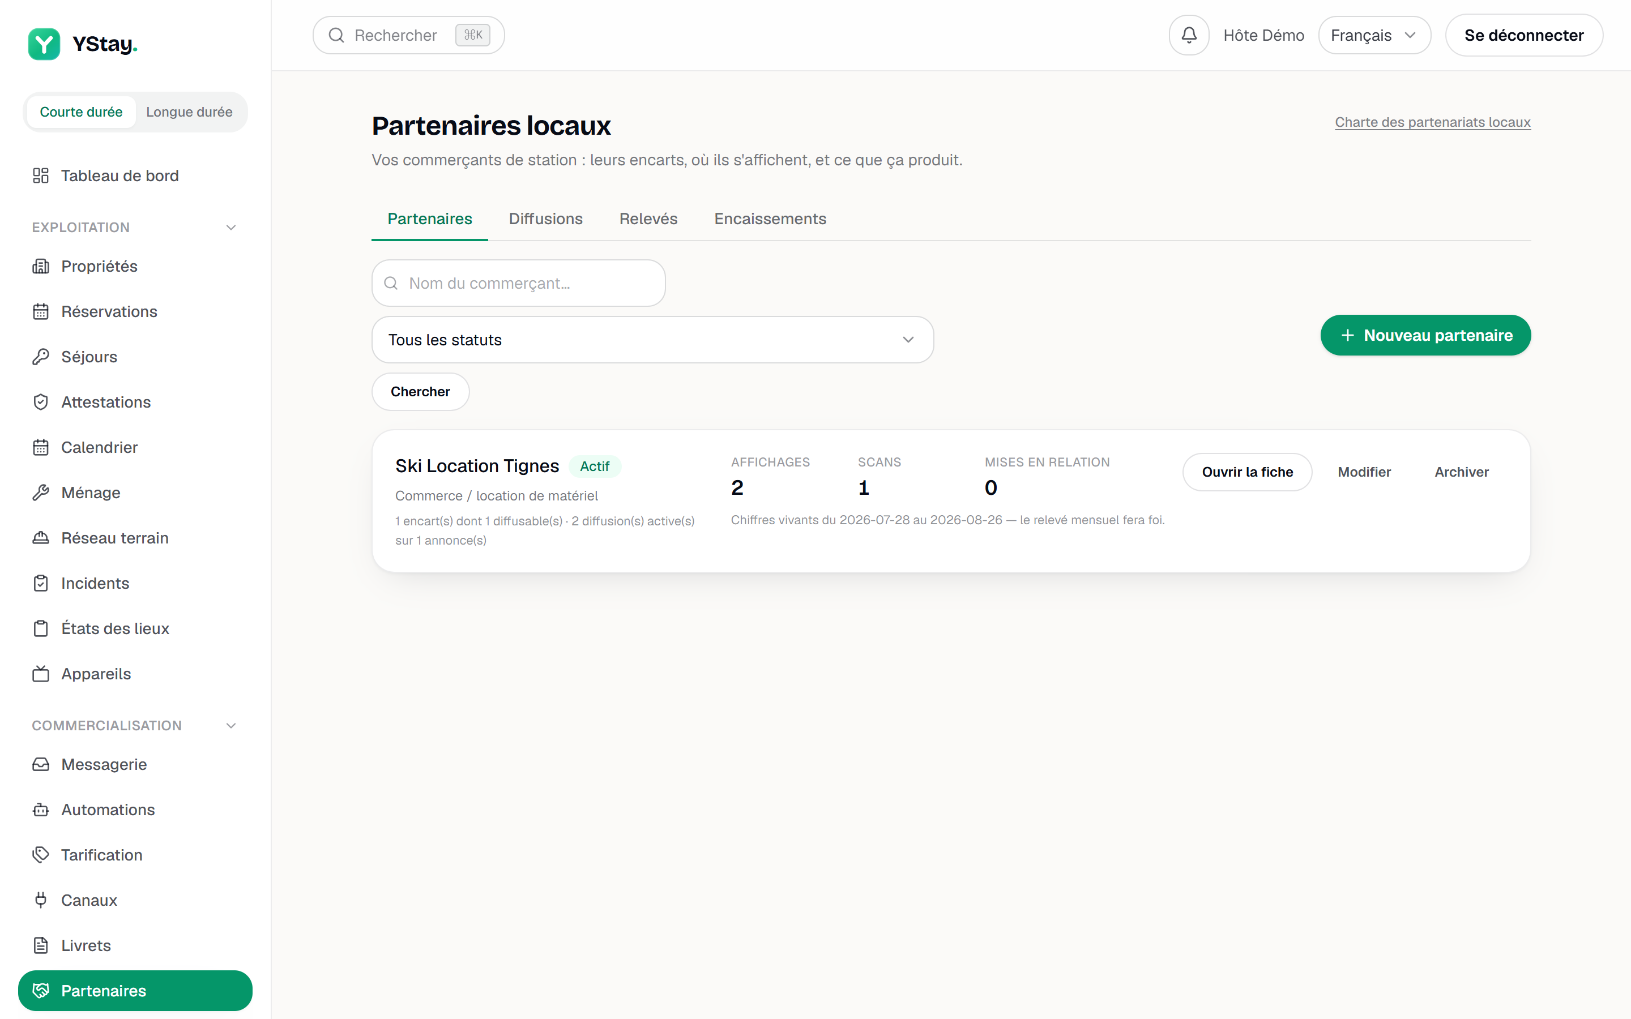
Task: Click the SCANS value 1
Action: [864, 487]
